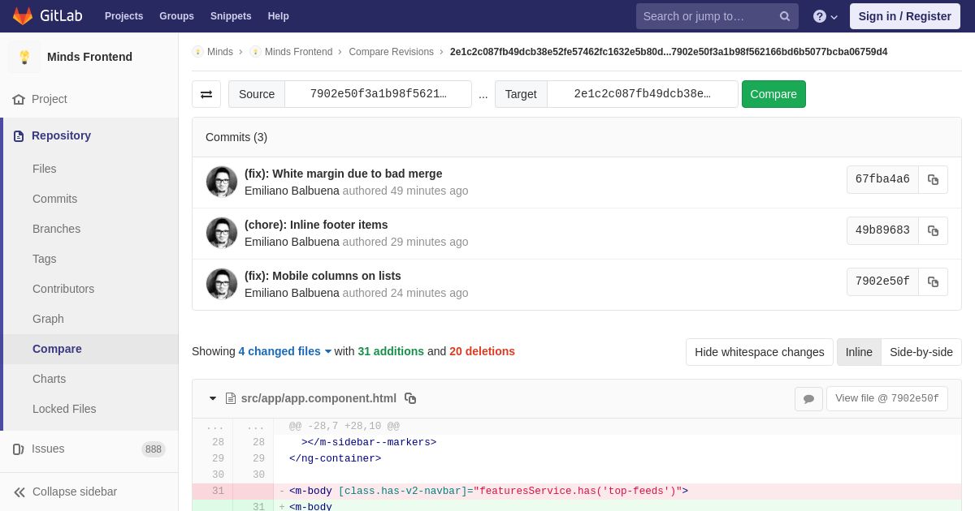975x511 pixels.
Task: Open commit Mobile columns on lists
Action: point(323,276)
